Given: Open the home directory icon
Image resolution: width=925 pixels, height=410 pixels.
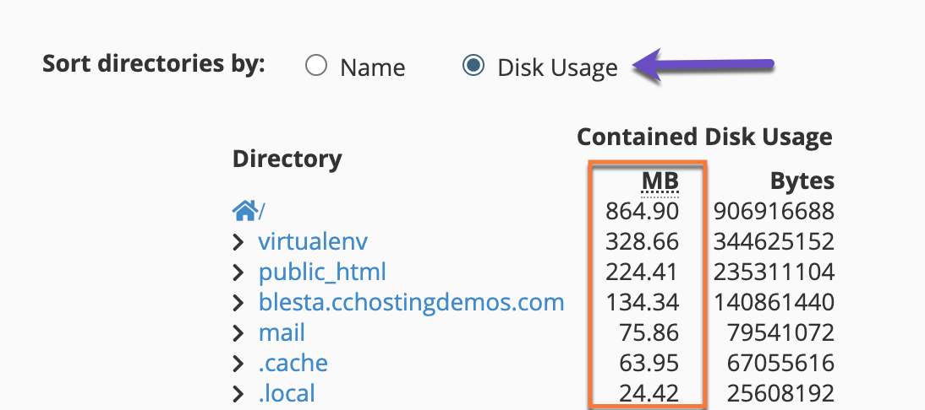Looking at the screenshot, I should [244, 211].
